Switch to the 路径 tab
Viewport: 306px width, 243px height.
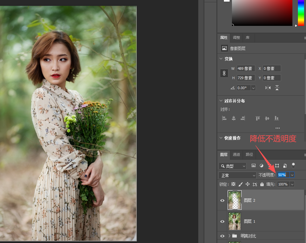pos(249,154)
